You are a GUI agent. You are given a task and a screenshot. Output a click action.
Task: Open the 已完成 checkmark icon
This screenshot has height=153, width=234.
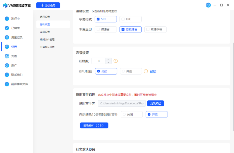pos(7,28)
